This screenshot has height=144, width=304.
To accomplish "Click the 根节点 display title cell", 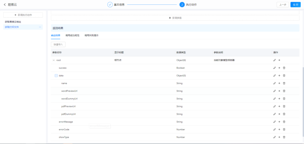I will tap(118, 60).
